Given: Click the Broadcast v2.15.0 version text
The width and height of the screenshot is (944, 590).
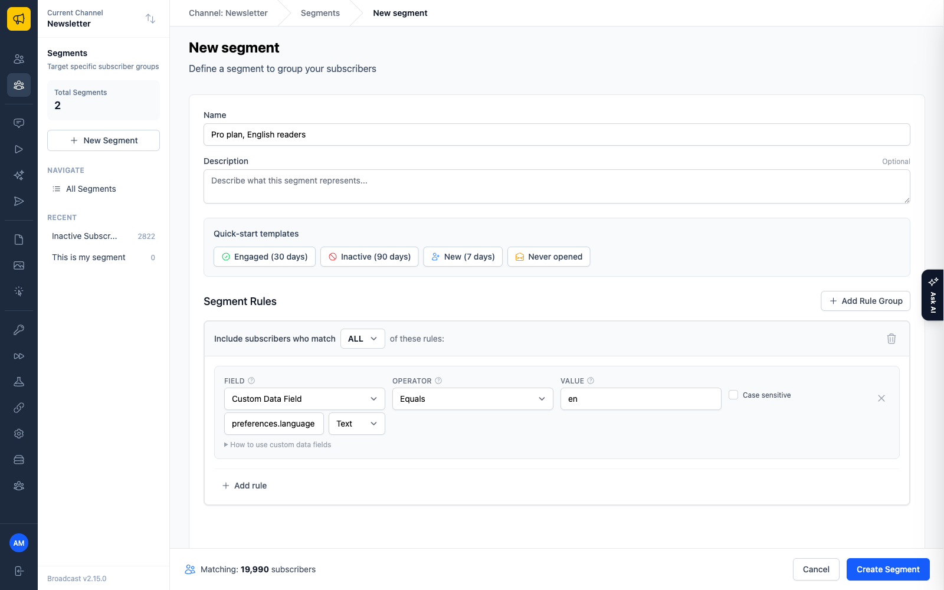Looking at the screenshot, I should [x=77, y=579].
